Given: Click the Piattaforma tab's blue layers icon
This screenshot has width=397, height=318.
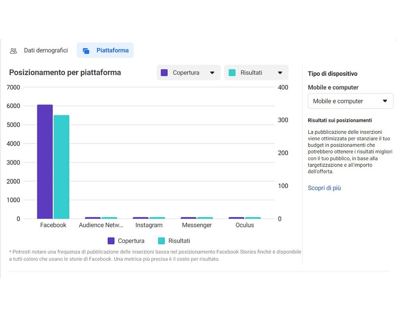Looking at the screenshot, I should [86, 51].
